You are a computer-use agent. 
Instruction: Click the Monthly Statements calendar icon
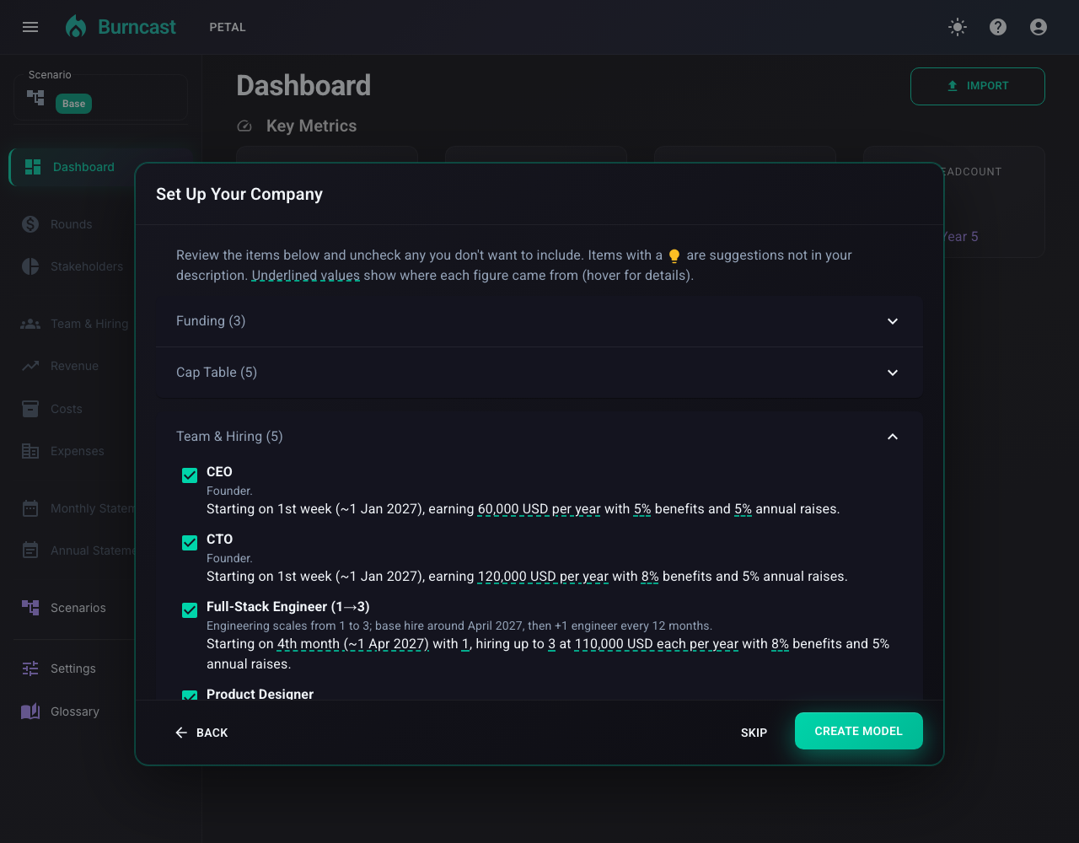[30, 508]
